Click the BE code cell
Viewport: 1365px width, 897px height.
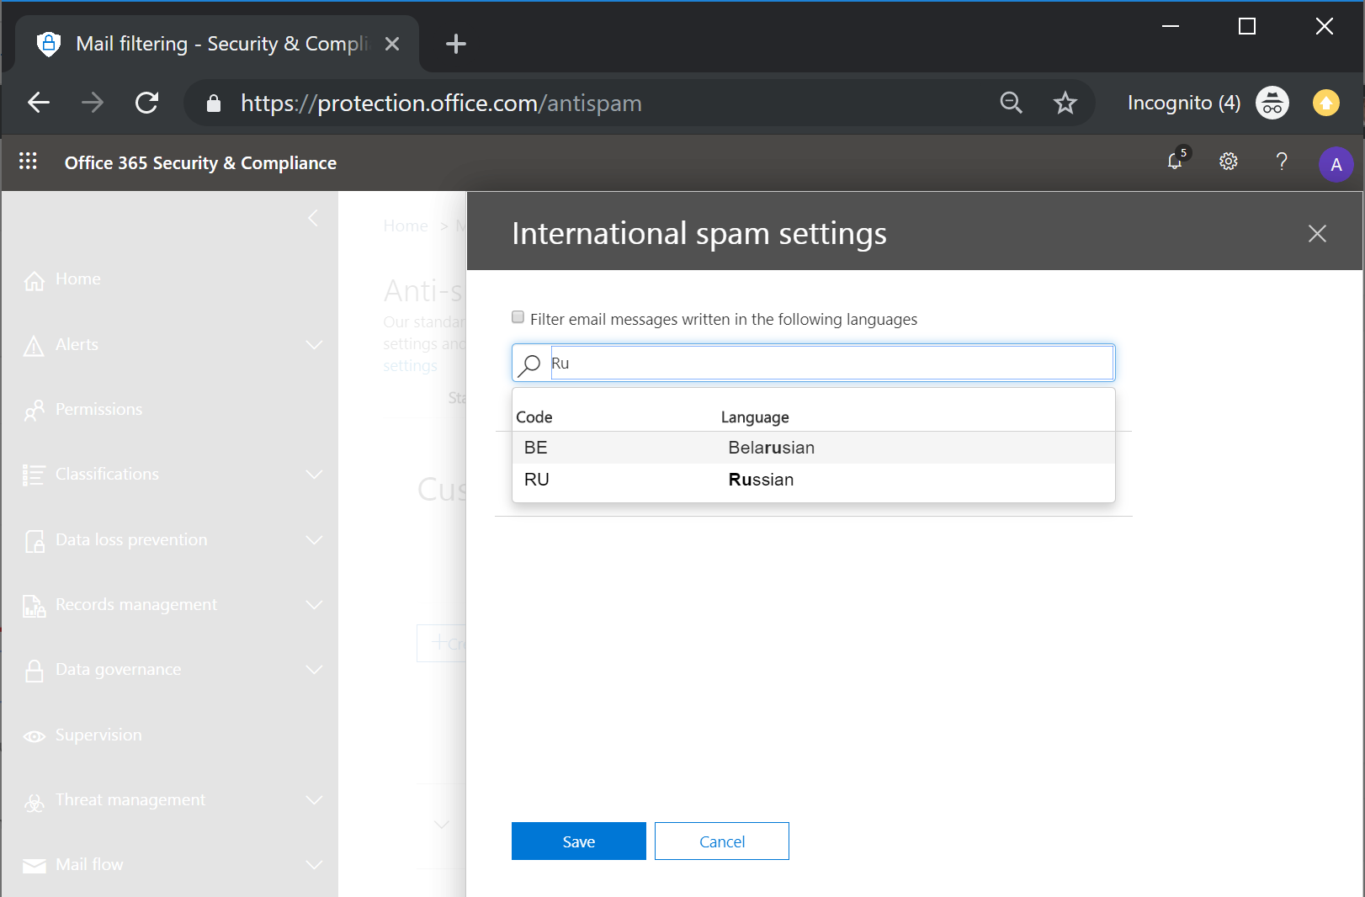click(536, 448)
